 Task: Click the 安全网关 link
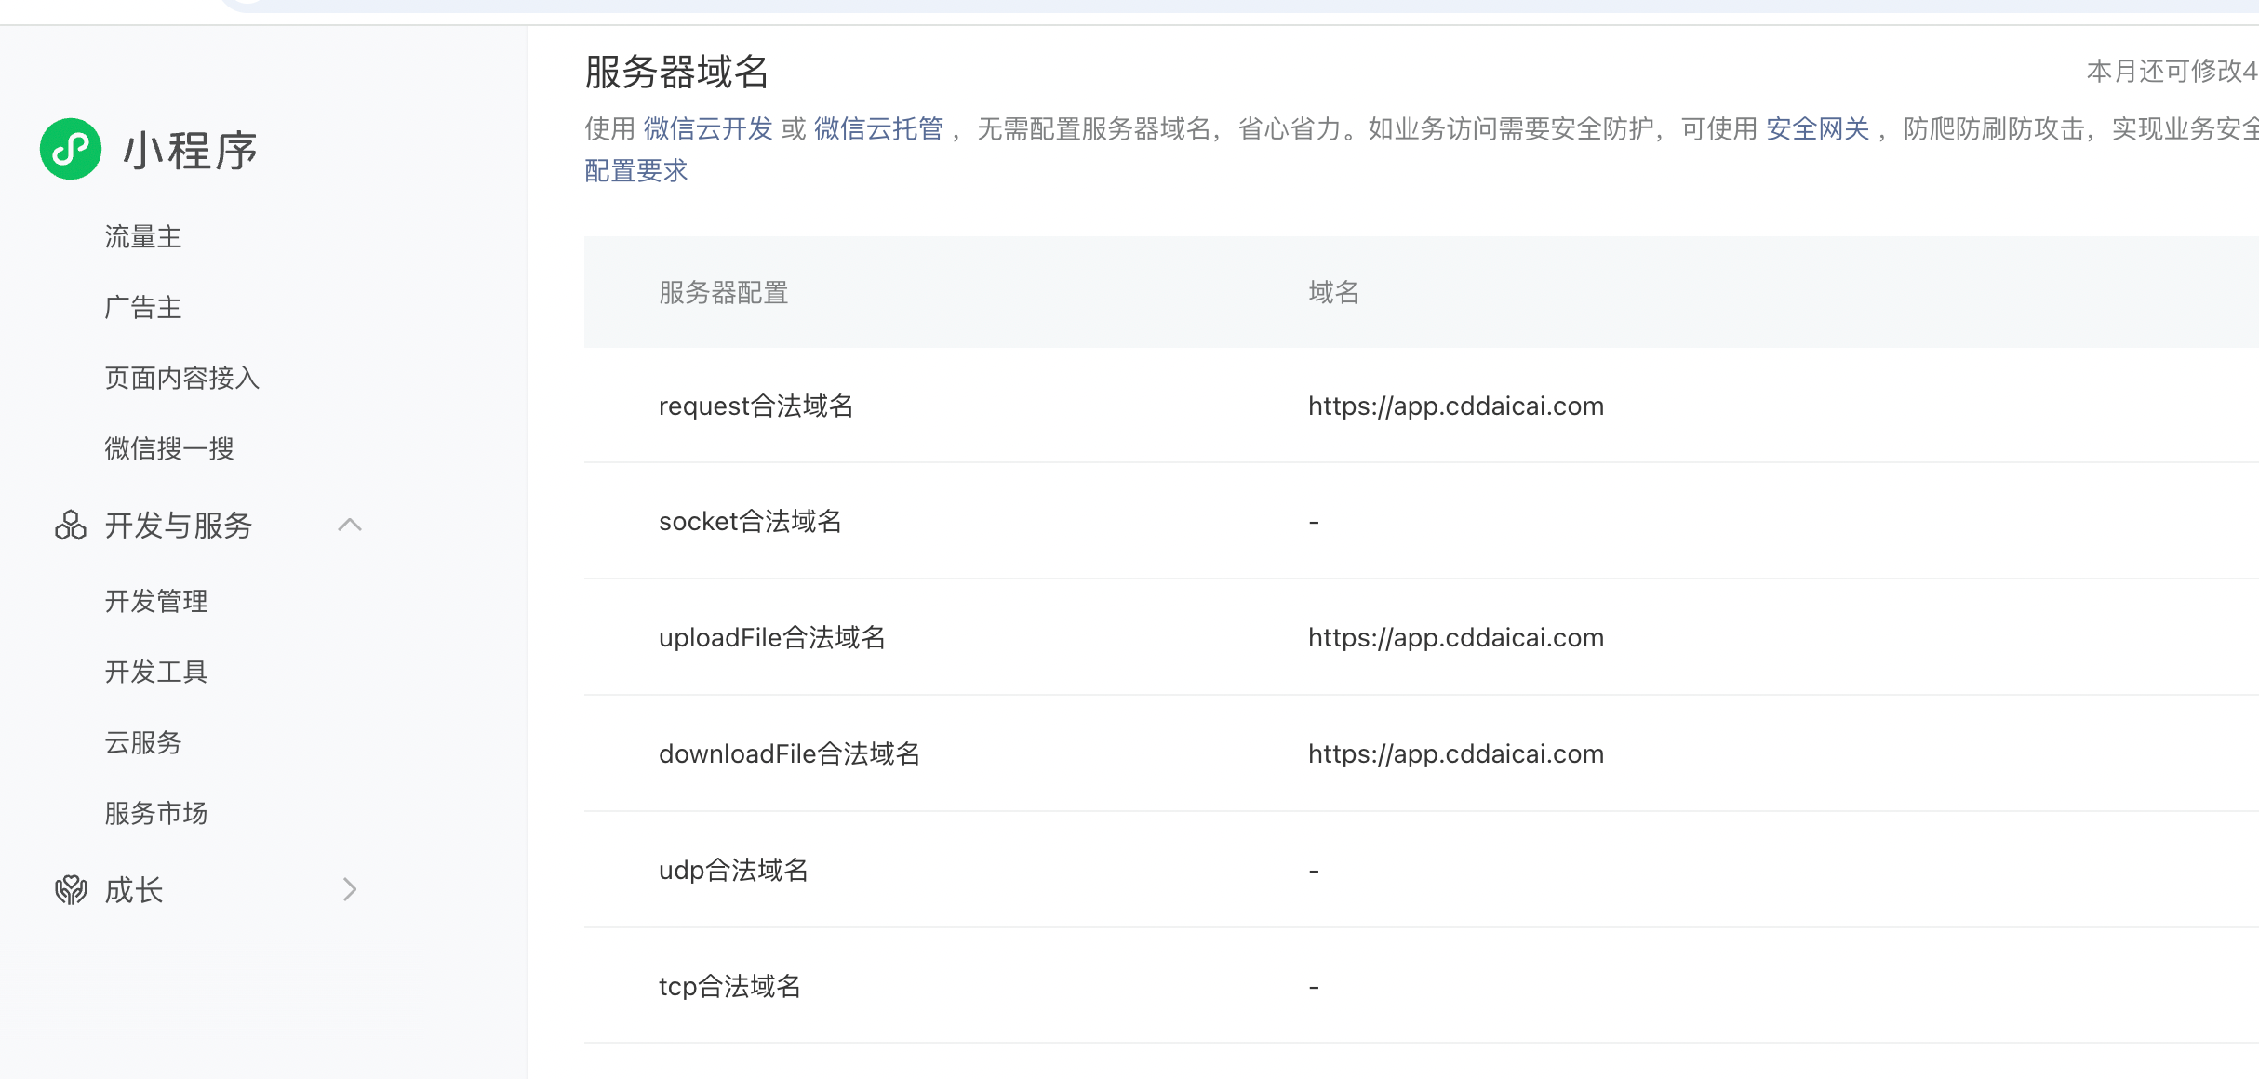(x=1817, y=129)
